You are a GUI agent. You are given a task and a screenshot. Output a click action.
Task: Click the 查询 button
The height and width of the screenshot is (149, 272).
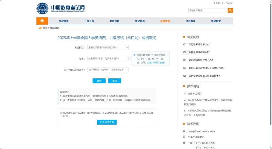(99, 81)
